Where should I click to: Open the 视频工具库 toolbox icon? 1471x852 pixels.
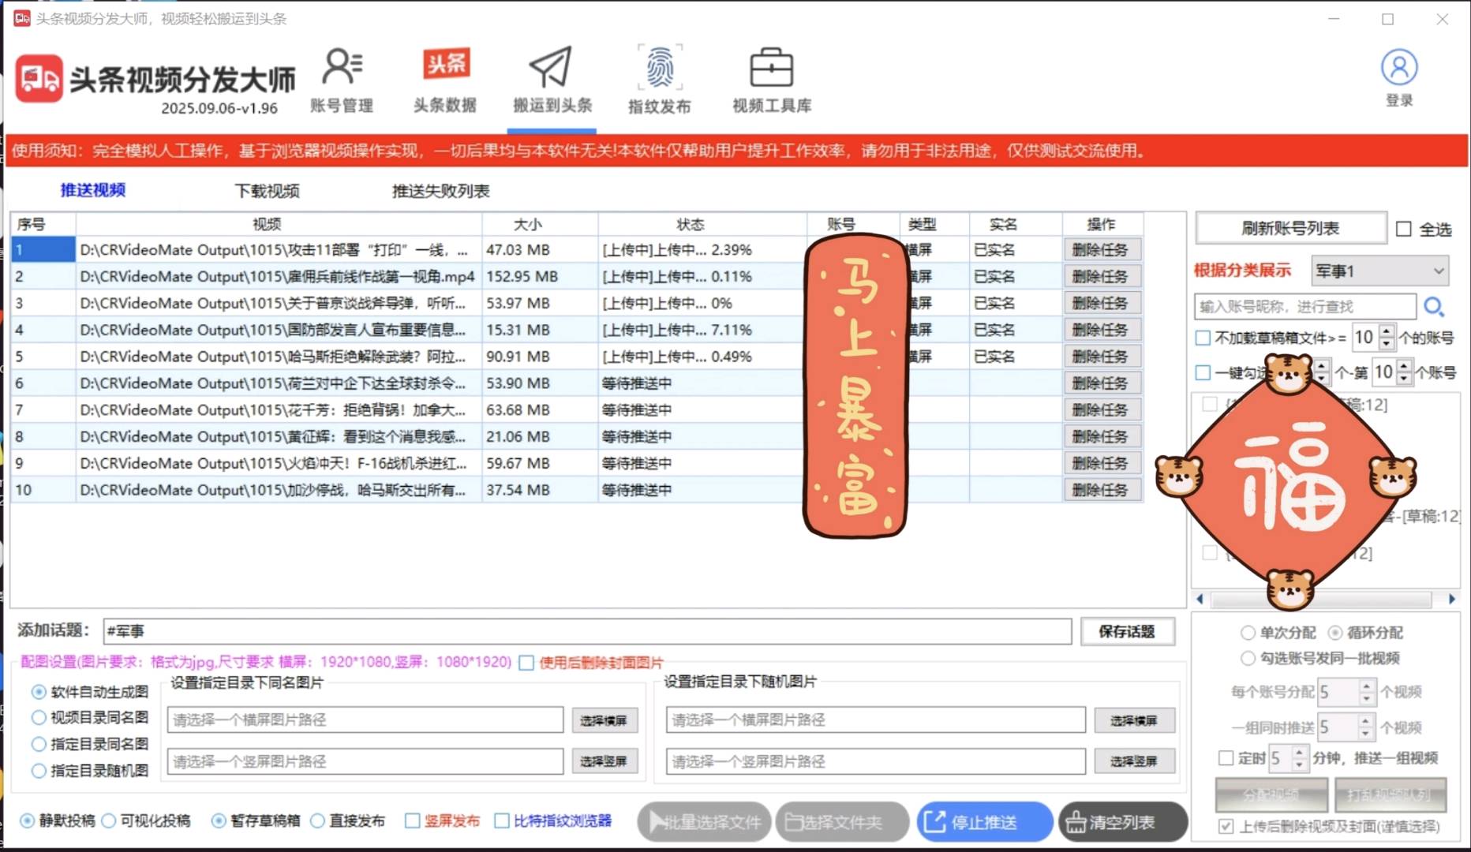[771, 68]
